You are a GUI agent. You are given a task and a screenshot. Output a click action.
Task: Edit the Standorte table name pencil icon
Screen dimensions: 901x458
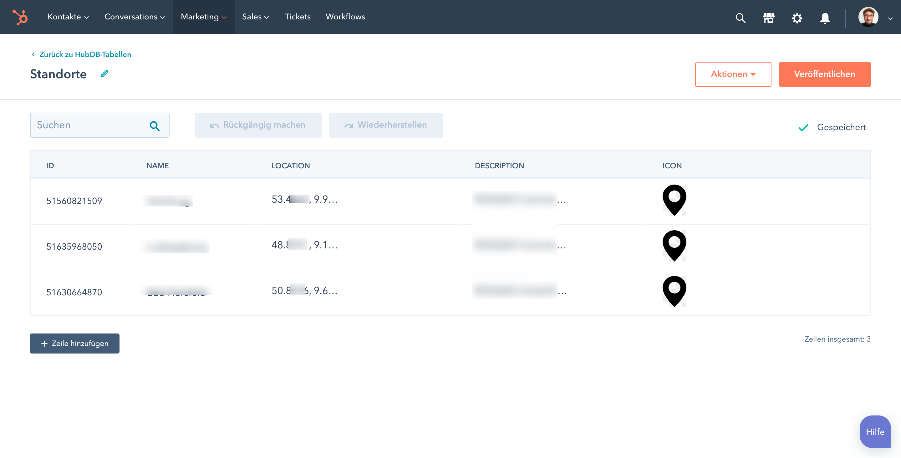104,74
